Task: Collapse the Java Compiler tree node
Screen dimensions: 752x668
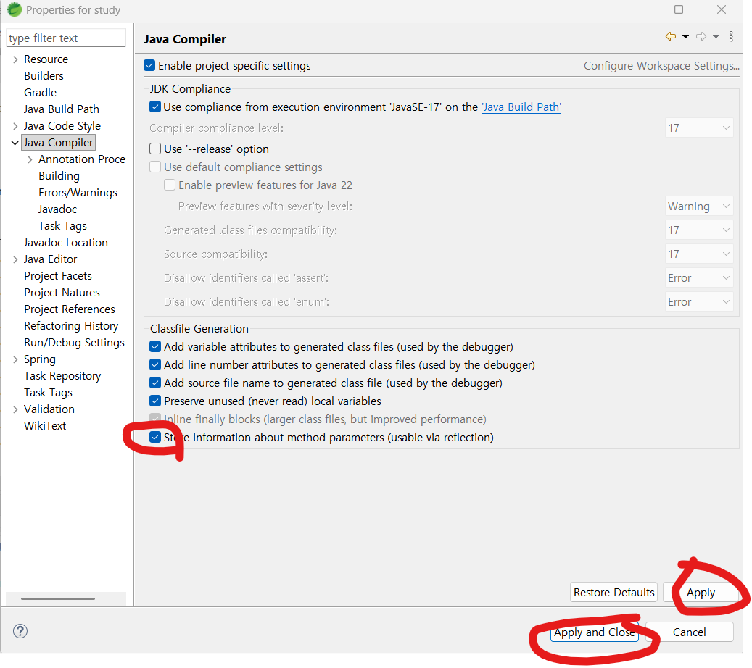Action: 15,143
